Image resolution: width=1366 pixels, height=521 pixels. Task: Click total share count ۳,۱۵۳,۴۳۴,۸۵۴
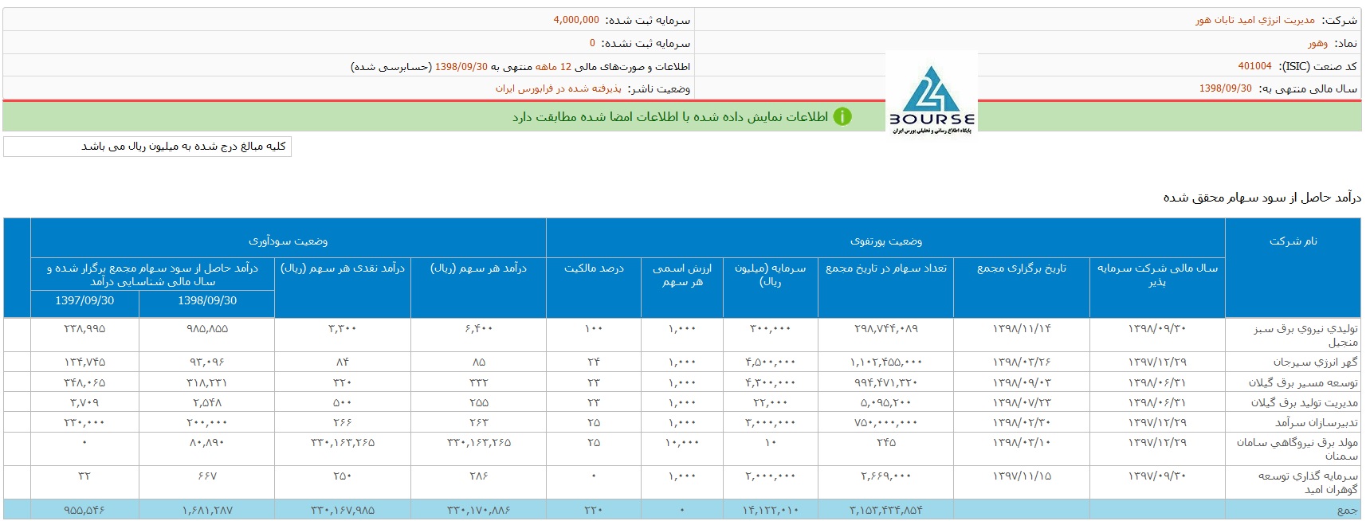[885, 510]
